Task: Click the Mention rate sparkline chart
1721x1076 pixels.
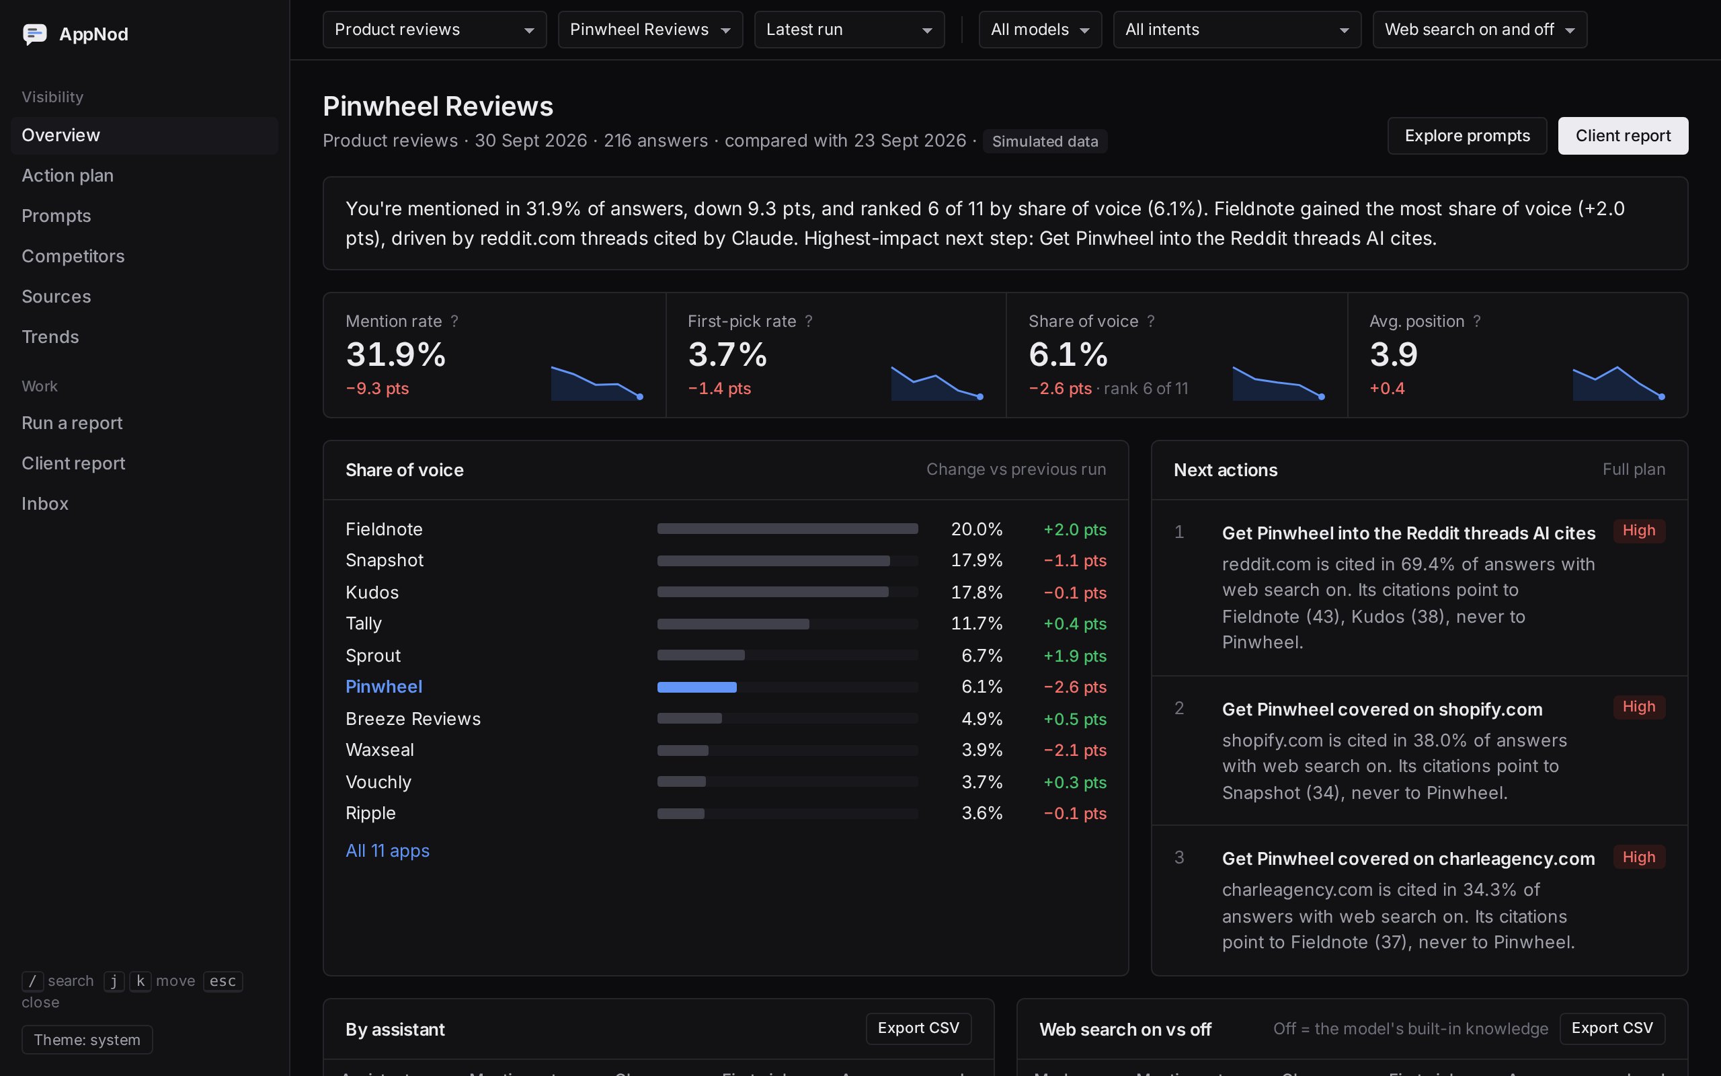Action: click(598, 383)
